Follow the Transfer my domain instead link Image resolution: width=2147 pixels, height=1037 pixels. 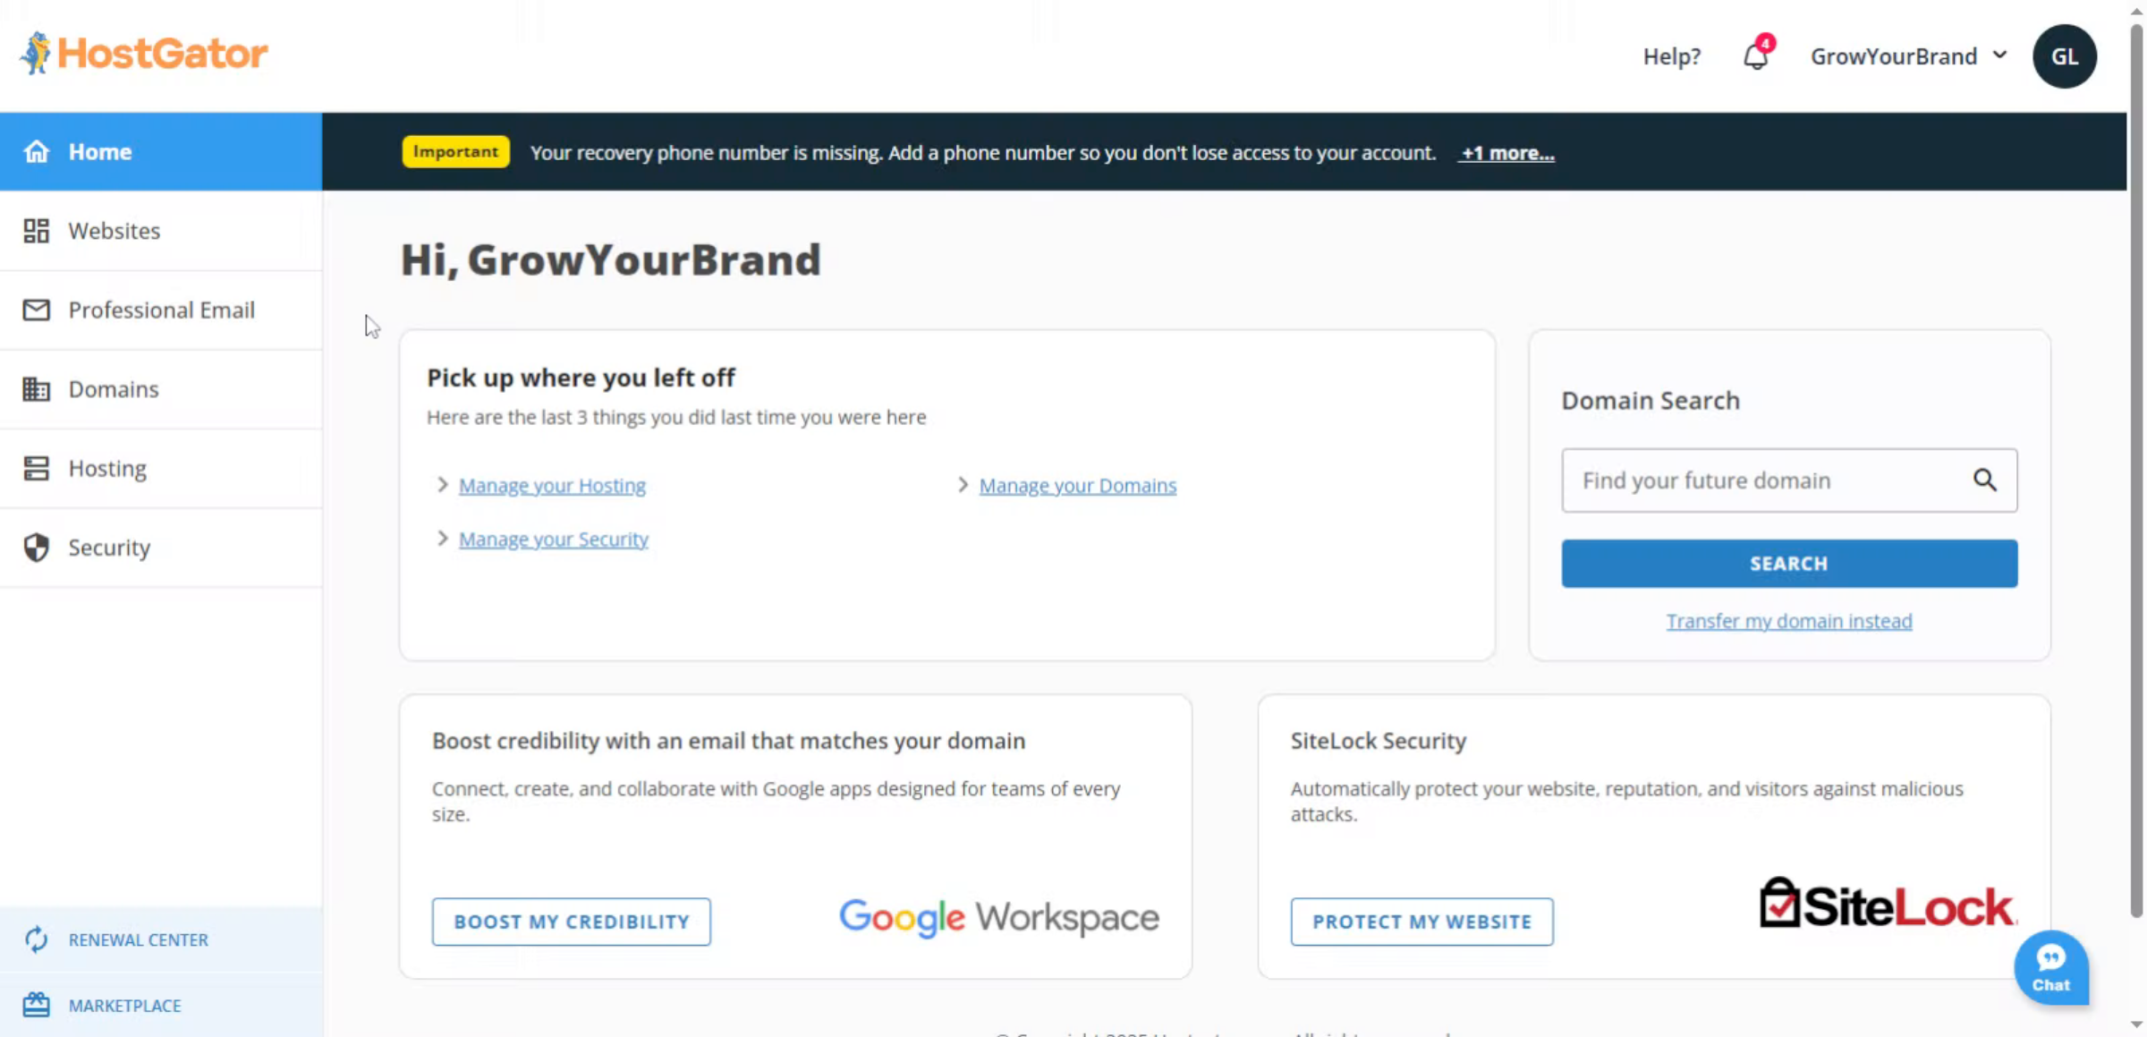click(1788, 621)
